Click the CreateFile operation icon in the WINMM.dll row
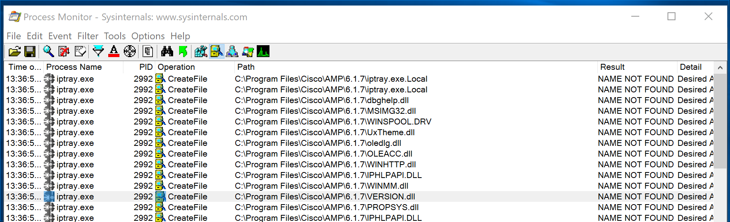The image size is (730, 222). click(160, 186)
